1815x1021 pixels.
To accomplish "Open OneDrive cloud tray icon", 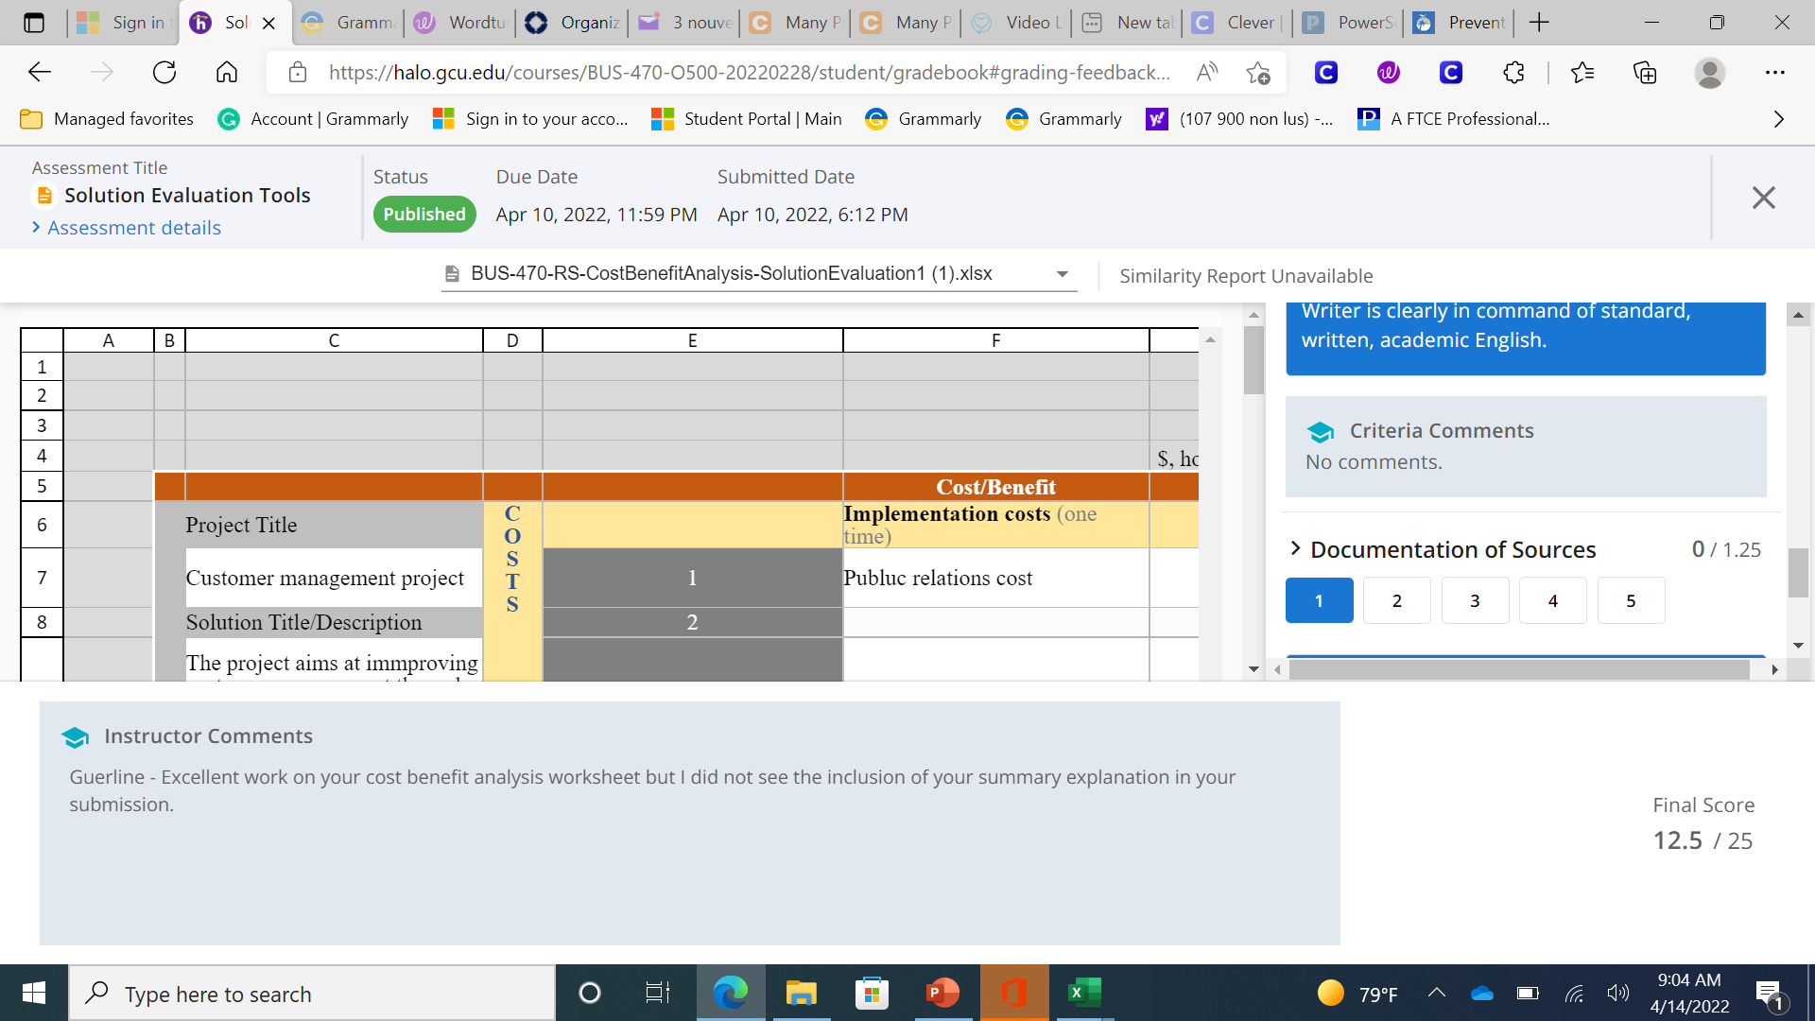I will pyautogui.click(x=1482, y=993).
